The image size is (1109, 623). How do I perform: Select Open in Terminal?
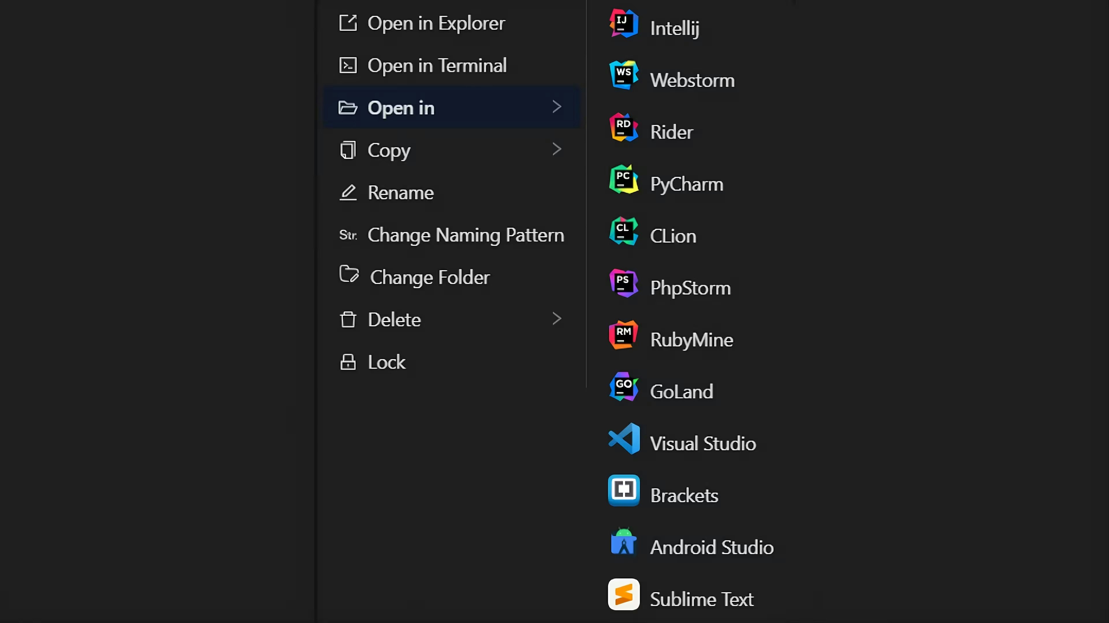tap(452, 65)
